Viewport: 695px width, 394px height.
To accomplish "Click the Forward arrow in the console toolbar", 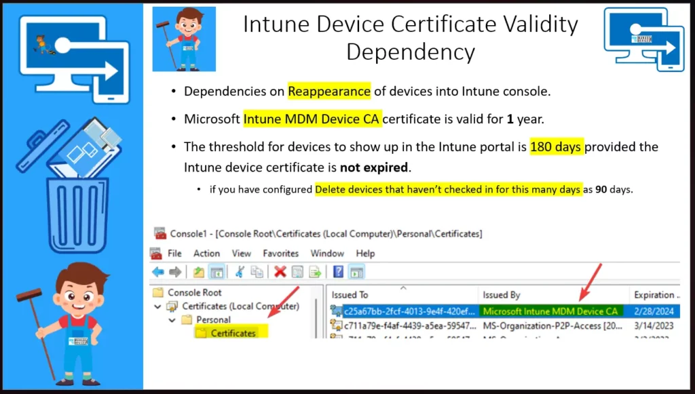I will coord(175,272).
